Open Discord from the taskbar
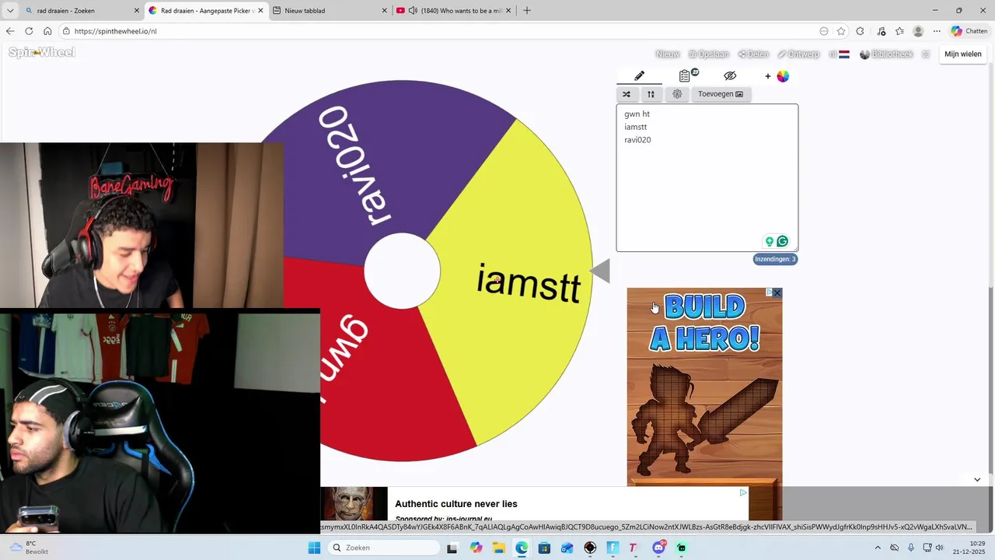 (x=658, y=548)
